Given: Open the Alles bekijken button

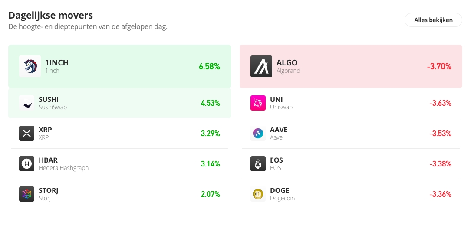Looking at the screenshot, I should pyautogui.click(x=433, y=20).
